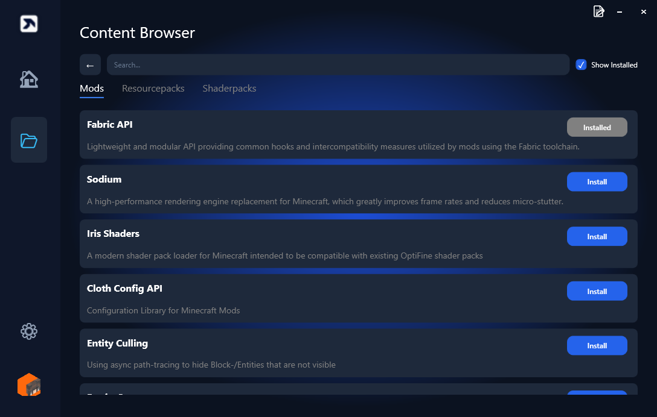Click the Sodium description about rendering engine

tap(325, 202)
